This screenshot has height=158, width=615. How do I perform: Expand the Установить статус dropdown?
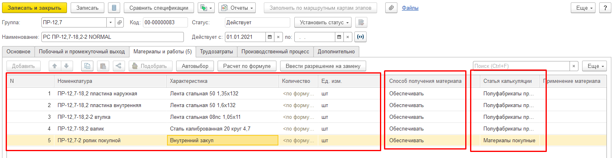click(x=323, y=23)
